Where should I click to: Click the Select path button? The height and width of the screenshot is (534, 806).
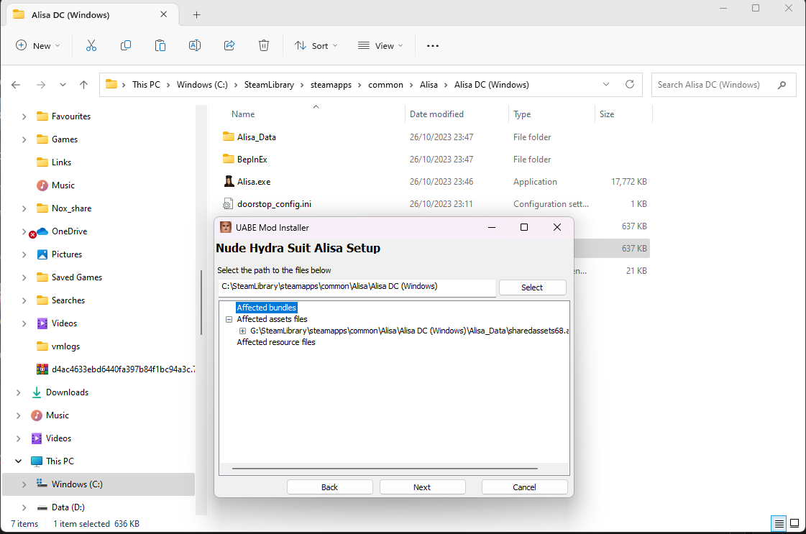pyautogui.click(x=533, y=287)
